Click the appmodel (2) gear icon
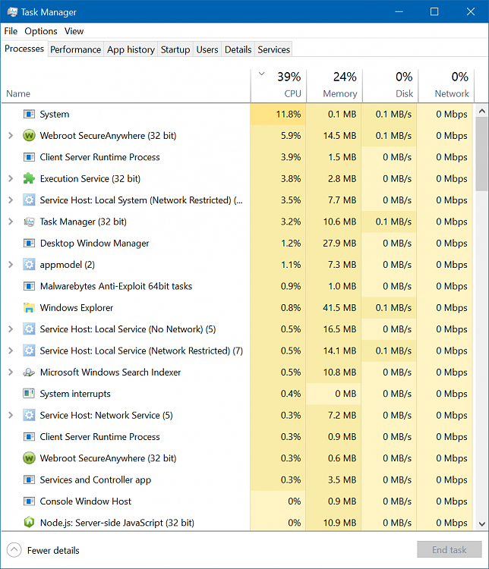The height and width of the screenshot is (569, 489). click(x=29, y=265)
